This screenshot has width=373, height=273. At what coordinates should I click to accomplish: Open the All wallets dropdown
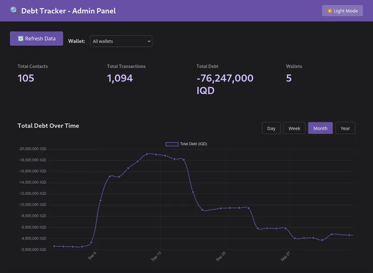[x=121, y=41]
